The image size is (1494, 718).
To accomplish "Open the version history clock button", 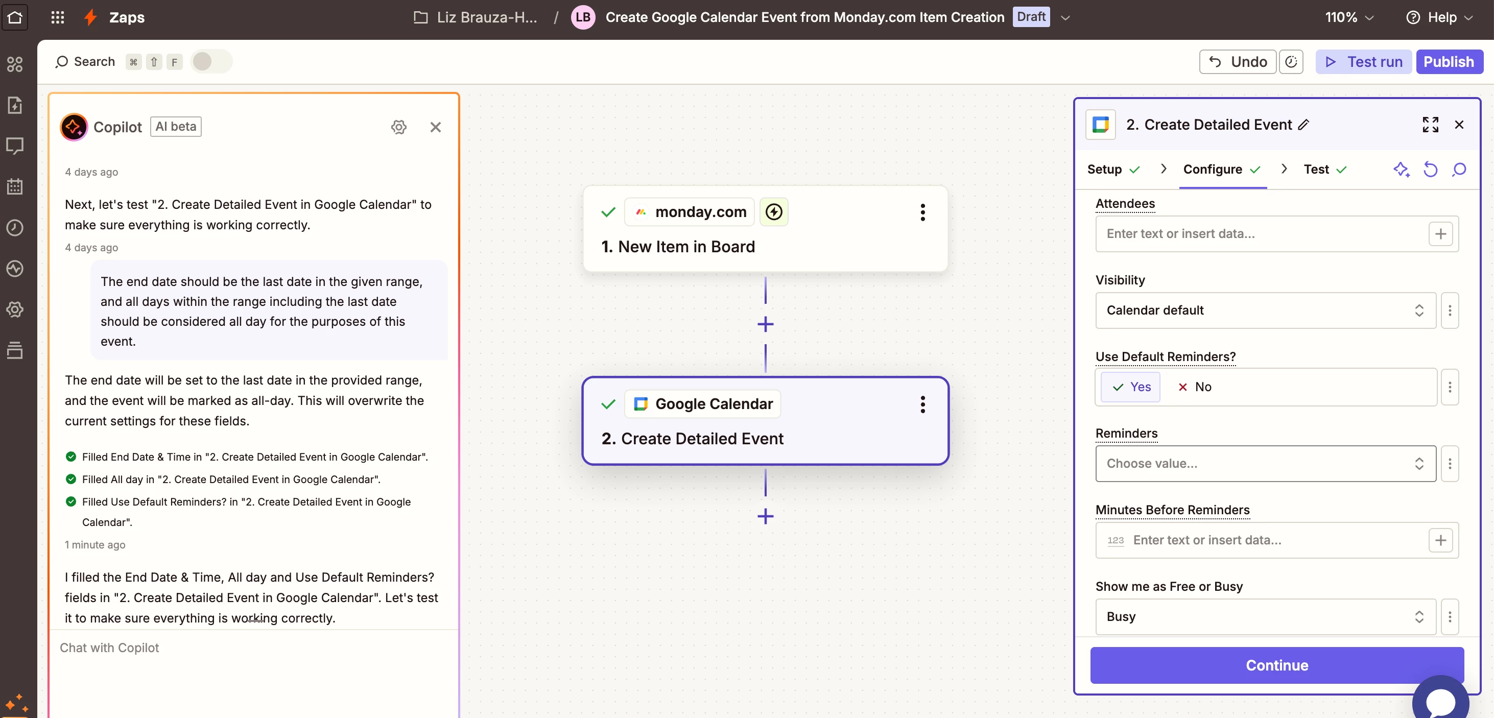I will (1291, 61).
